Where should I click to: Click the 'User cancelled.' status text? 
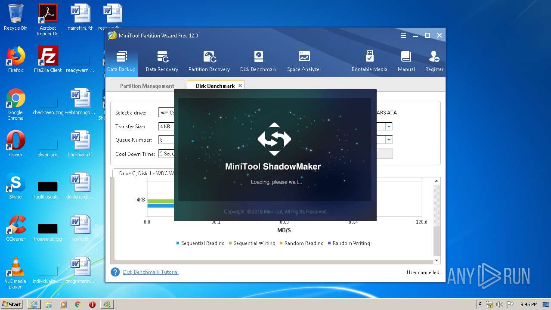[424, 273]
